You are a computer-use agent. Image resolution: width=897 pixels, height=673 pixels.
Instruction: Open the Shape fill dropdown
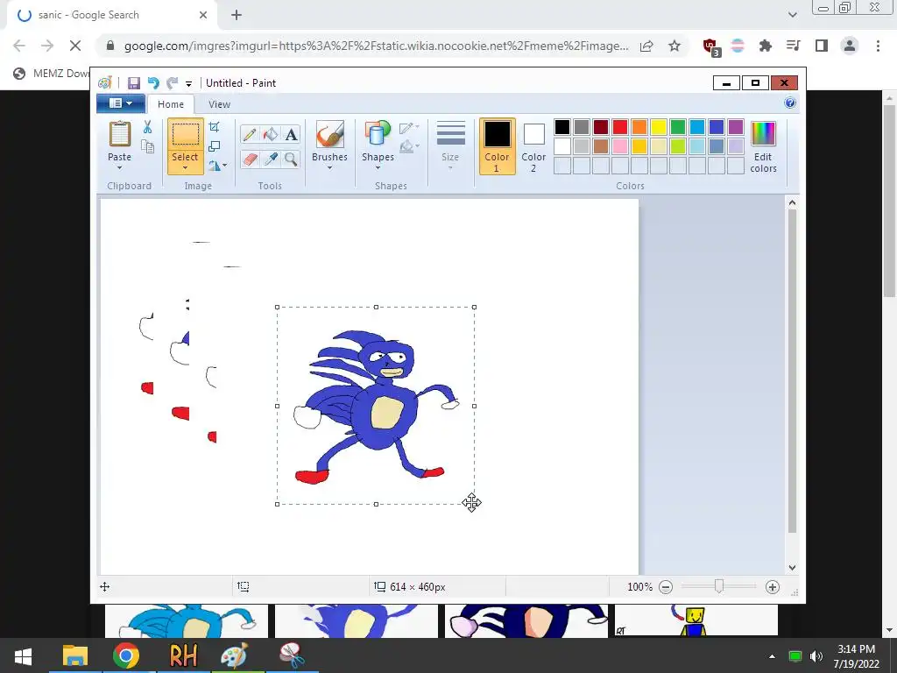[x=409, y=147]
